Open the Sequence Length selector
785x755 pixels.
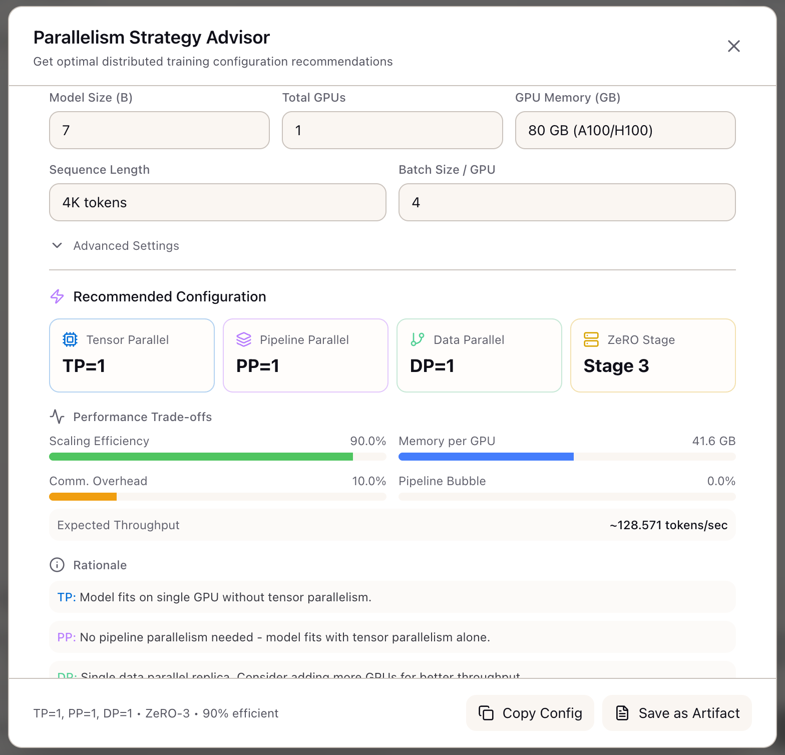pyautogui.click(x=217, y=202)
